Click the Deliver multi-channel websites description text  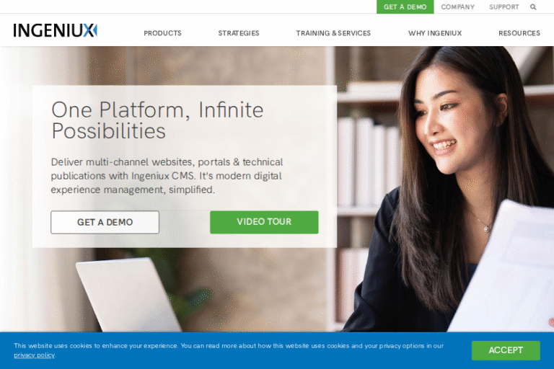(x=167, y=176)
